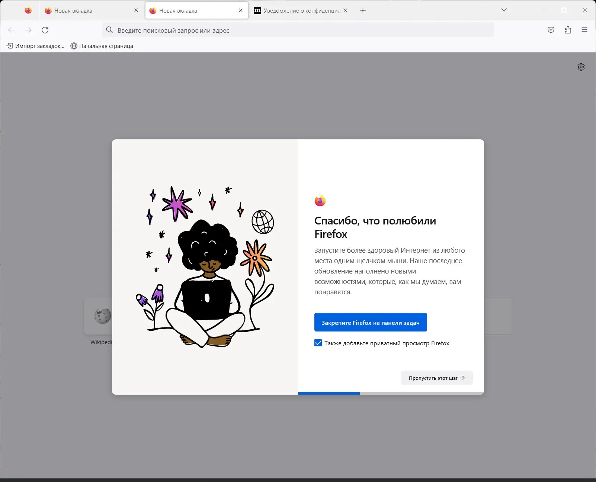Open a new tab with plus button
The height and width of the screenshot is (482, 596).
(363, 10)
